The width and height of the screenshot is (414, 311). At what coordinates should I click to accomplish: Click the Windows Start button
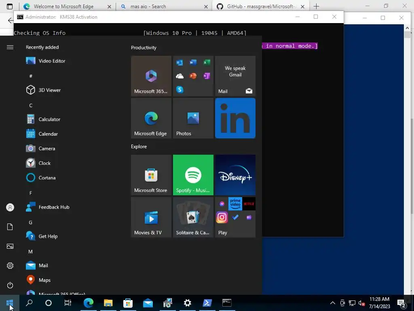tap(10, 303)
